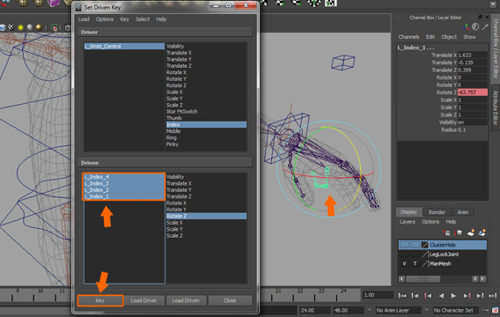Open Key menu in Set Driven Key
This screenshot has height=317, width=500.
[x=125, y=19]
